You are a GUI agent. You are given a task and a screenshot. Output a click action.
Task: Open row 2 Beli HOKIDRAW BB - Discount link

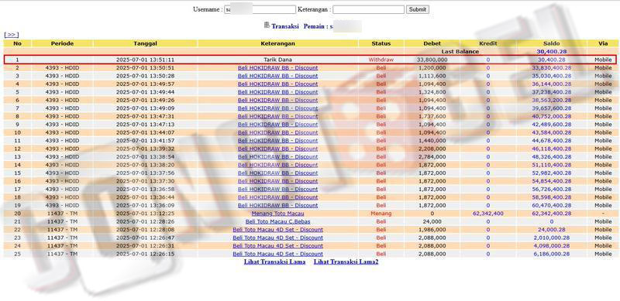[278, 67]
